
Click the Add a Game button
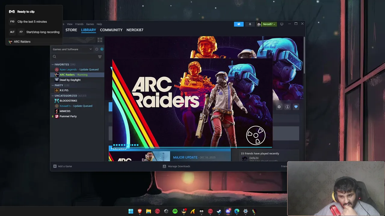(x=63, y=166)
